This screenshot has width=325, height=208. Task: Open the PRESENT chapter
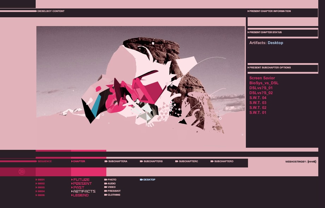click(x=82, y=184)
